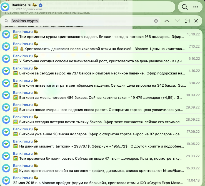Click the date 29.09.22
The width and height of the screenshot is (205, 186).
tap(193, 107)
